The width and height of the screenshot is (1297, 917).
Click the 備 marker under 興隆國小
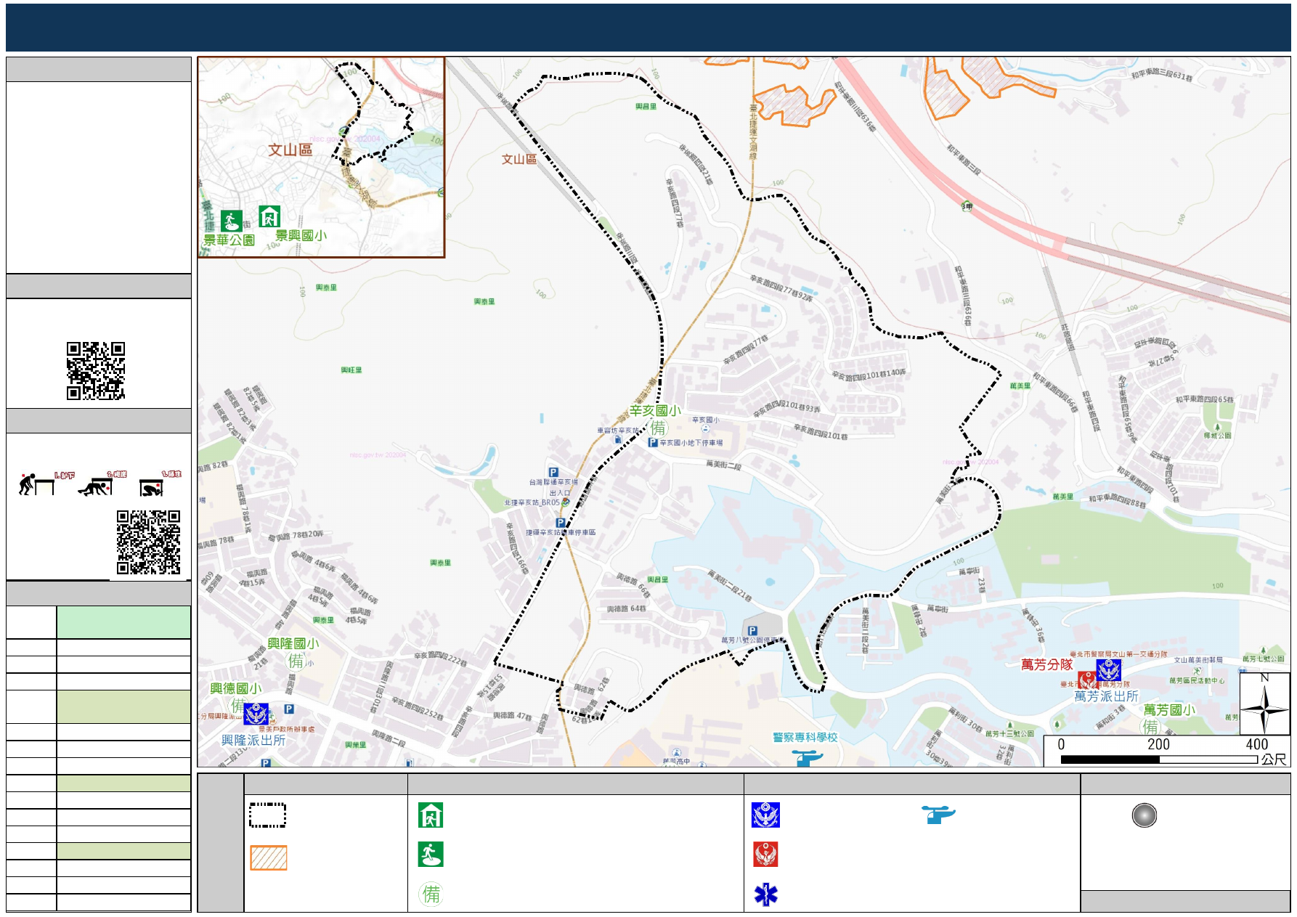click(x=296, y=661)
